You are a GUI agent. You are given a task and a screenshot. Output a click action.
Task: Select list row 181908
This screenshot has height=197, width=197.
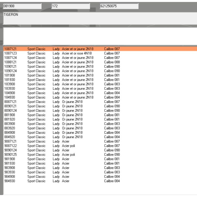click(100, 75)
